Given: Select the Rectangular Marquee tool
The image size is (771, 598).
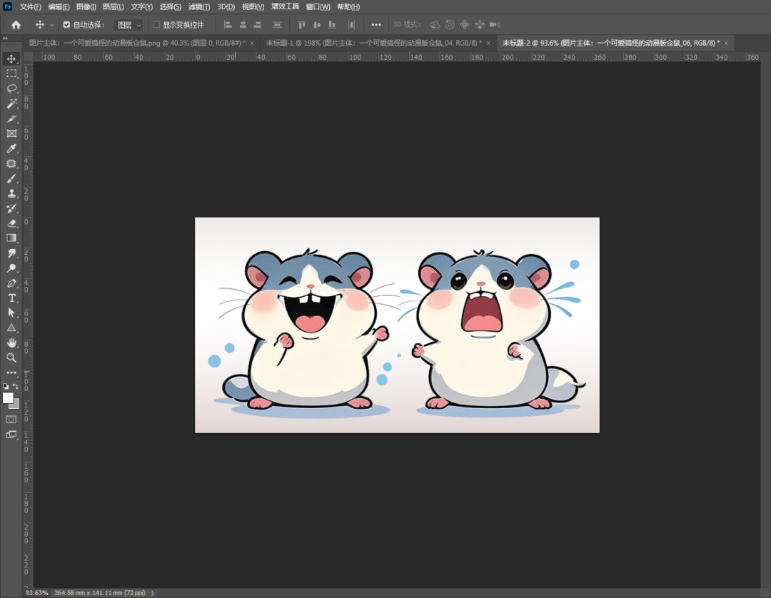Looking at the screenshot, I should coord(11,74).
